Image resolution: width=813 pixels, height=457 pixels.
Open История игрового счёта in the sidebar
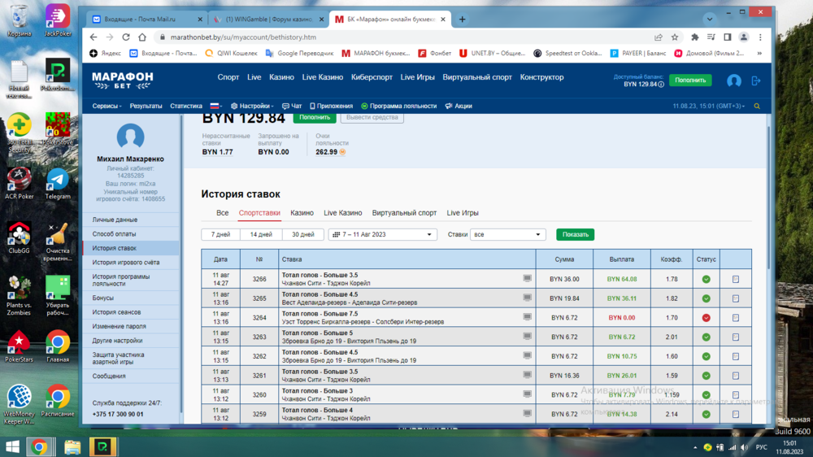[125, 263]
